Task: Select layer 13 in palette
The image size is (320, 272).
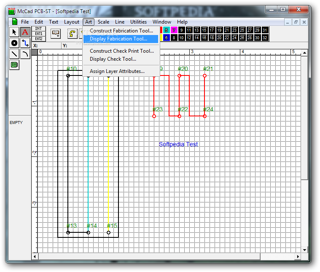Action: coord(196,30)
